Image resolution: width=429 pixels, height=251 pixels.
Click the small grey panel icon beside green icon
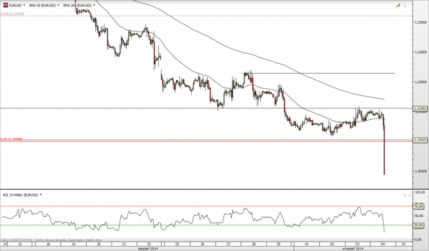point(405,5)
